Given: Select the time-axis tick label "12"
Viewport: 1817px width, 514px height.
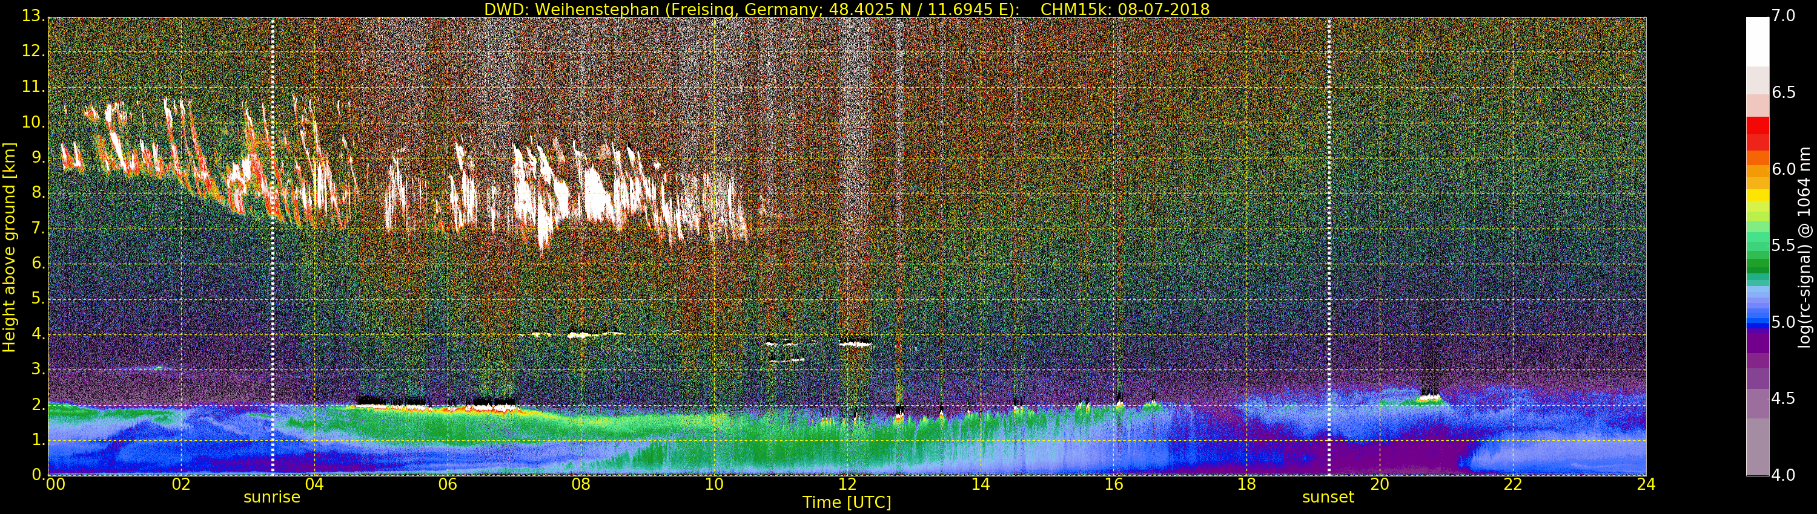Looking at the screenshot, I should point(847,484).
